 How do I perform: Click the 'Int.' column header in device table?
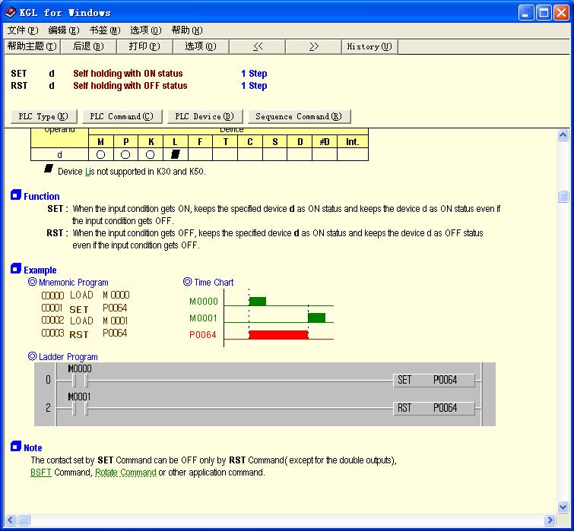(353, 142)
